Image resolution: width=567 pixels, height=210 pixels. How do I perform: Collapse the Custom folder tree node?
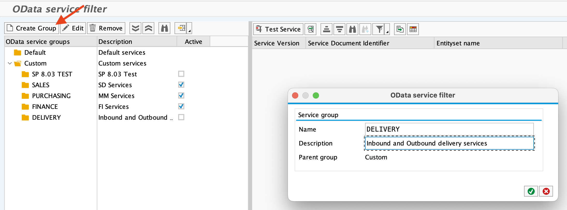[x=10, y=63]
